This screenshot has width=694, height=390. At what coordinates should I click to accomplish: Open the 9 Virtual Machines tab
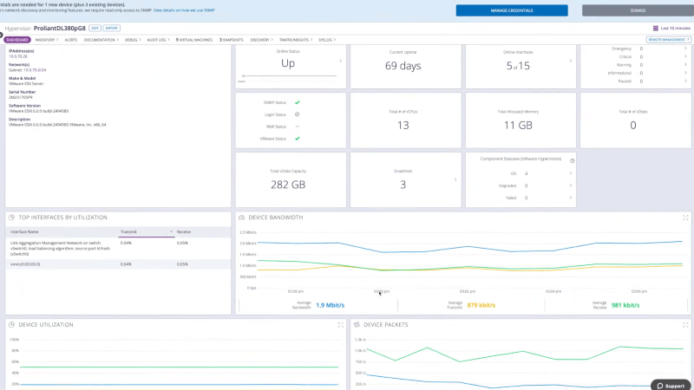click(x=193, y=40)
